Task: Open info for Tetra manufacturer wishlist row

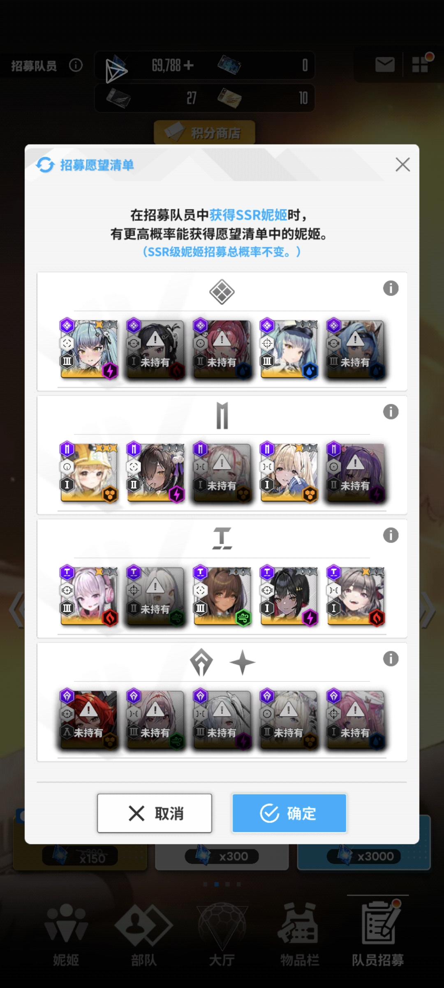Action: [x=391, y=535]
